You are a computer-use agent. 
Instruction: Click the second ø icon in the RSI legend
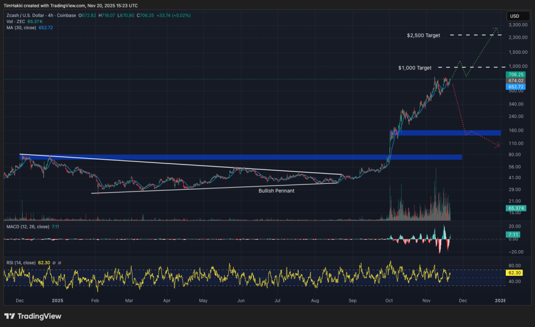tap(60, 262)
